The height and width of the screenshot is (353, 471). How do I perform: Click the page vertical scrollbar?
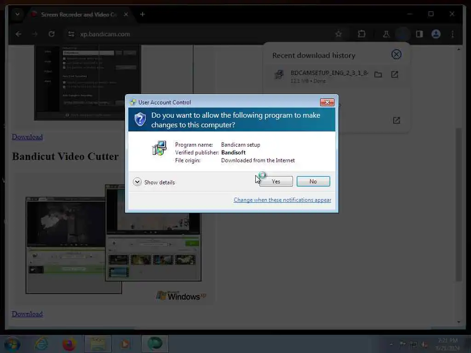pyautogui.click(x=459, y=205)
